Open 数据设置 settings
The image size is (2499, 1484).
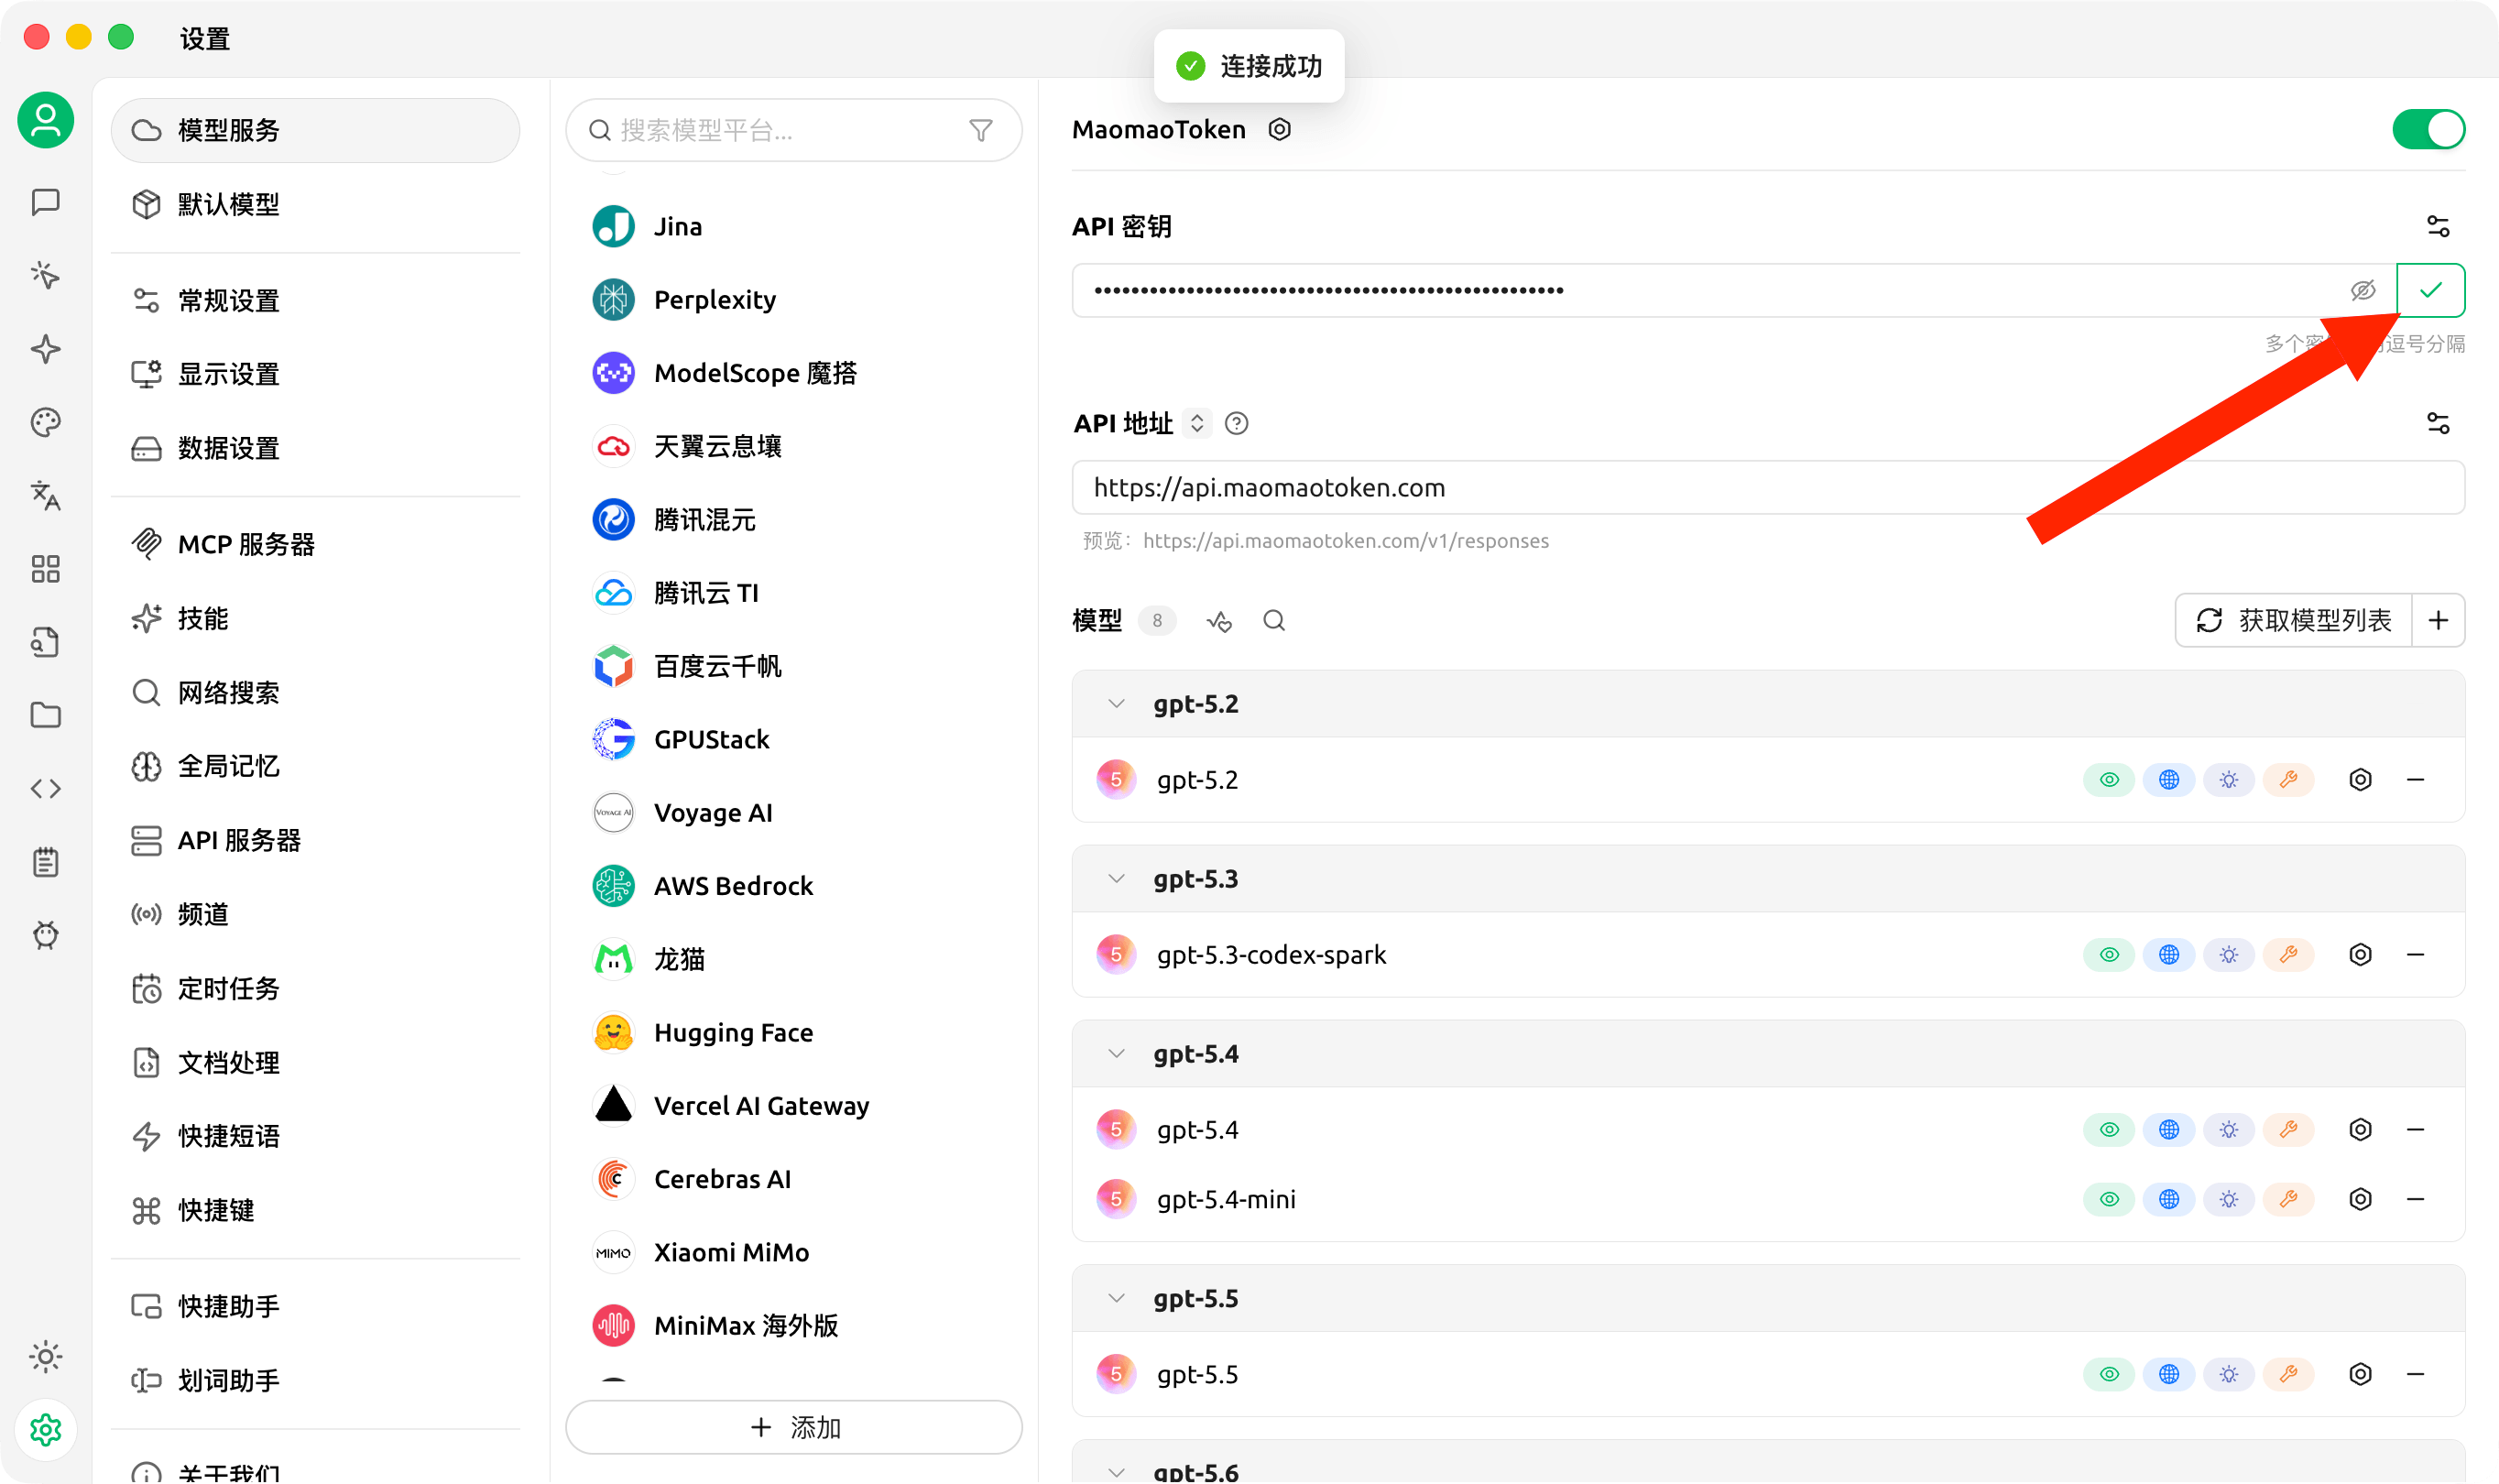[x=315, y=448]
